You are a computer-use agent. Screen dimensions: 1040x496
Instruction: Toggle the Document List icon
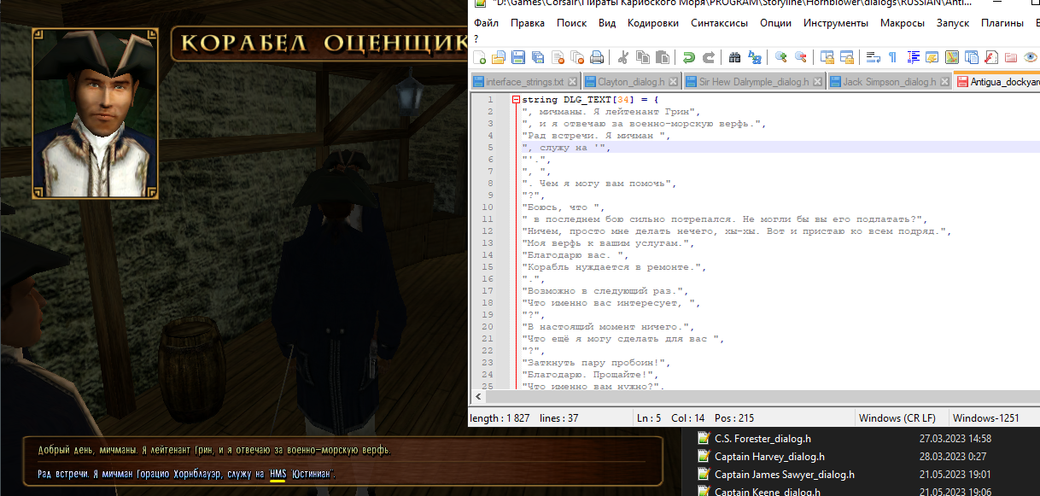click(x=972, y=58)
